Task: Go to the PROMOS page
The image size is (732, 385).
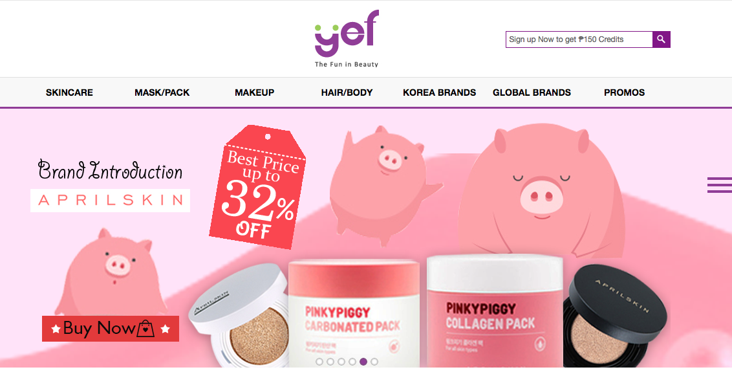Action: (x=624, y=93)
